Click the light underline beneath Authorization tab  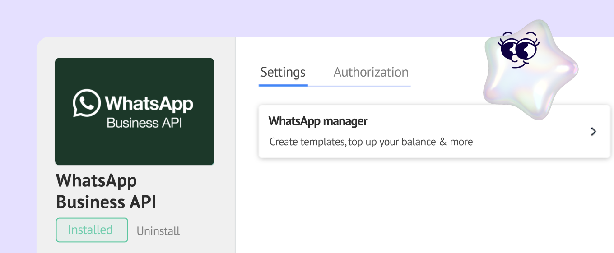point(359,86)
